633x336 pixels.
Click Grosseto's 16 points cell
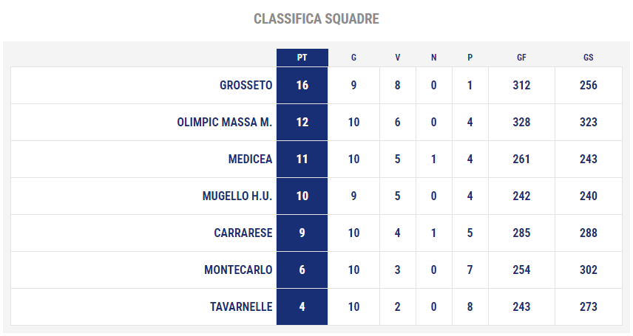[302, 86]
